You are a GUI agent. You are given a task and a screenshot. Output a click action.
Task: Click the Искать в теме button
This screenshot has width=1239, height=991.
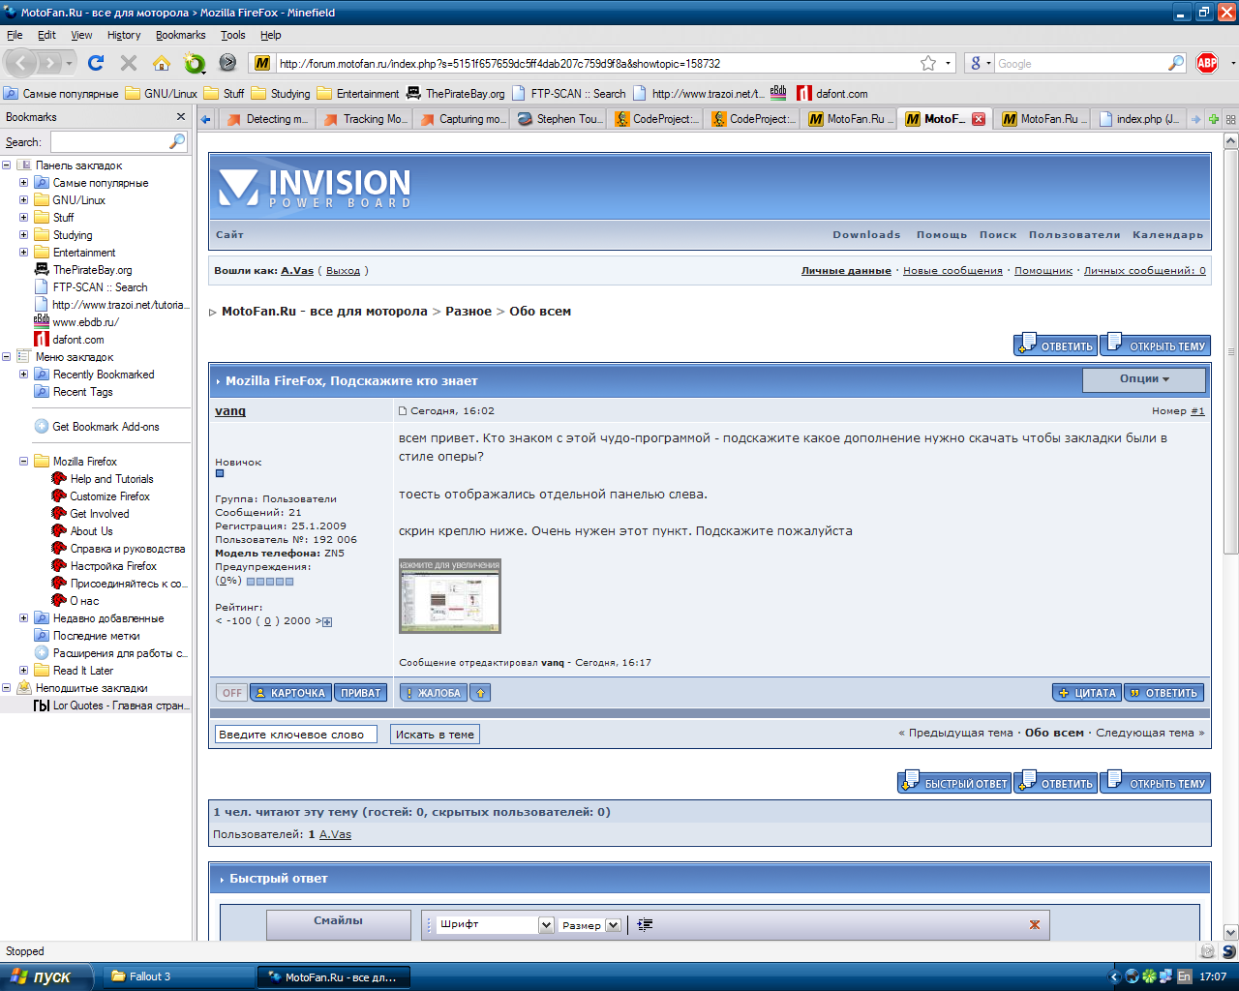coord(435,735)
